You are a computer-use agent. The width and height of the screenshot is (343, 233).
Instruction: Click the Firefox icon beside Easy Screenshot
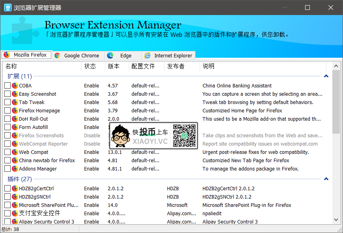click(x=15, y=94)
